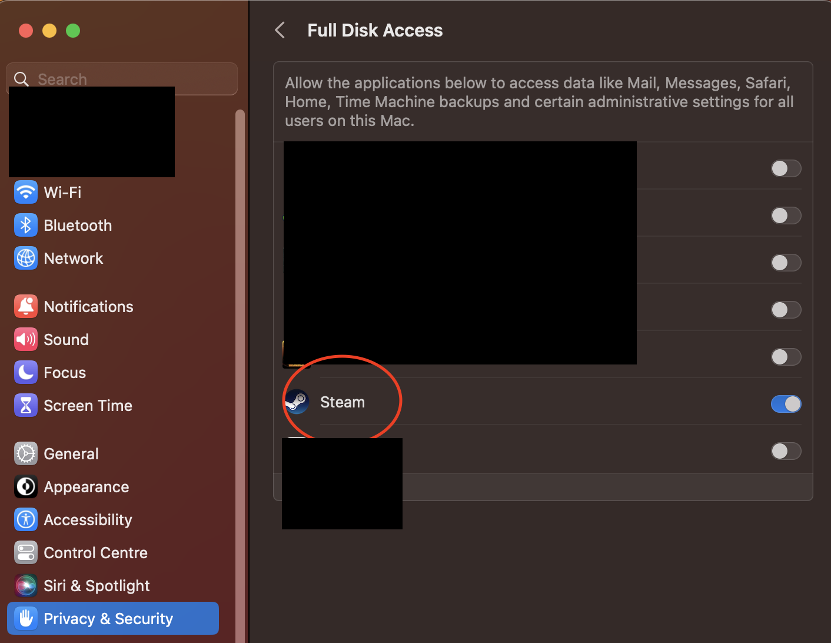Click the Screen Time hourglass icon
Viewport: 831px width, 643px height.
coord(26,406)
